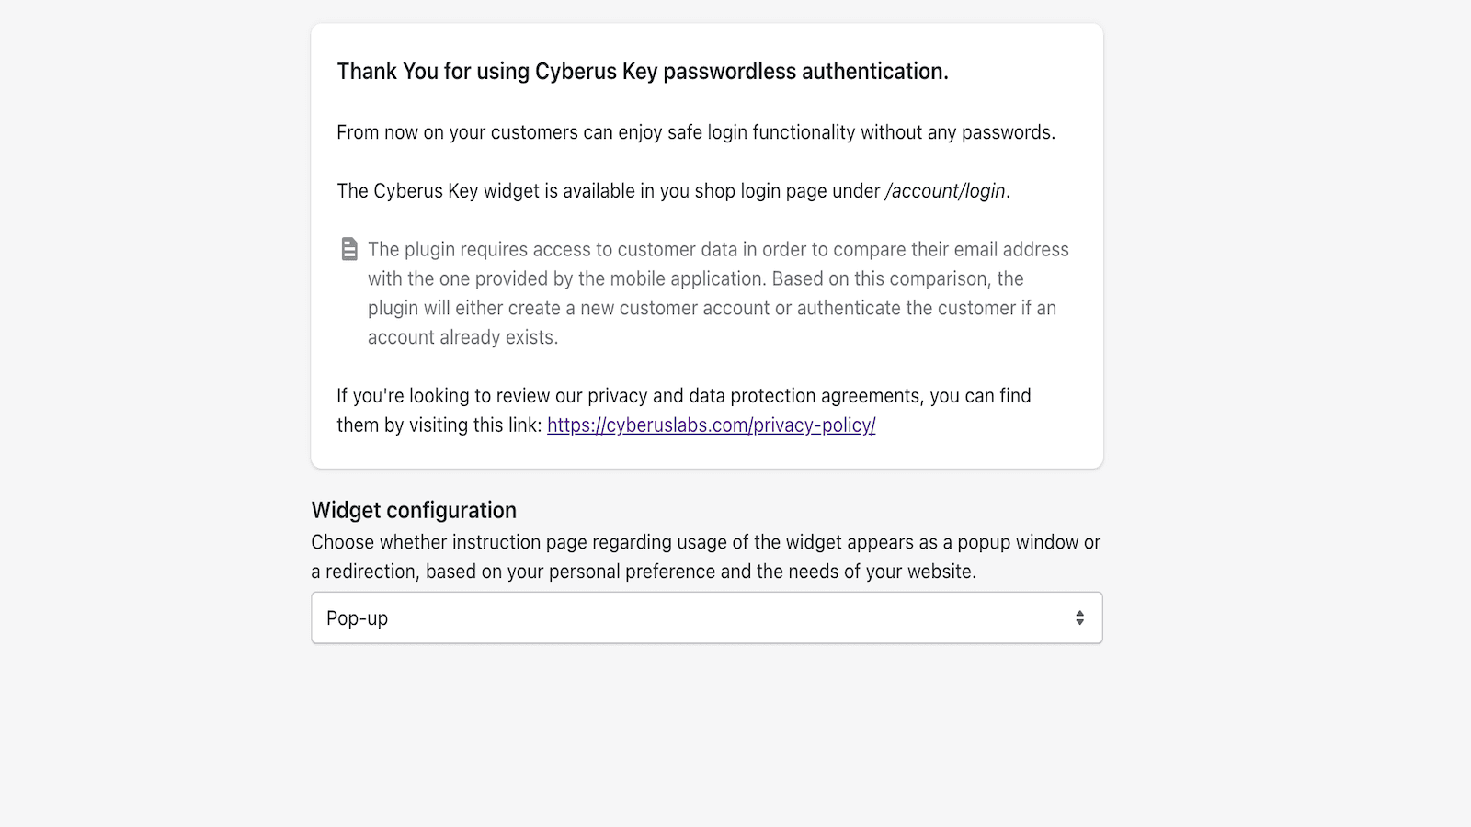The width and height of the screenshot is (1471, 827).
Task: Open the cyberuslabs.com privacy policy link
Action: pyautogui.click(x=711, y=425)
